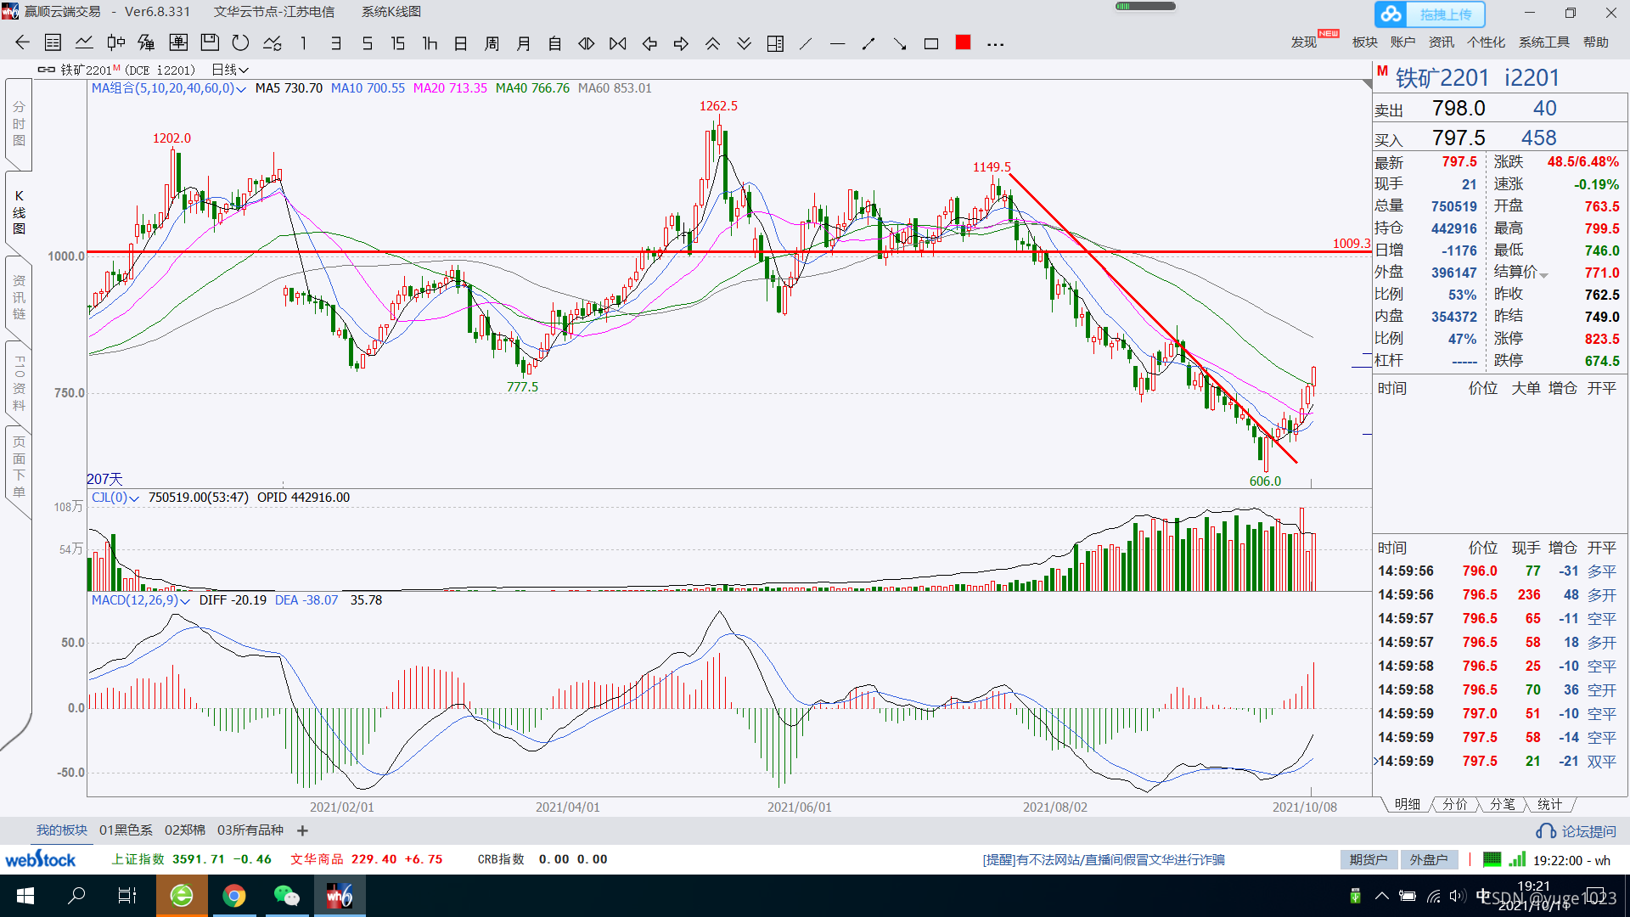Click the compress horizontally chart icon
This screenshot has width=1630, height=917.
pyautogui.click(x=618, y=43)
